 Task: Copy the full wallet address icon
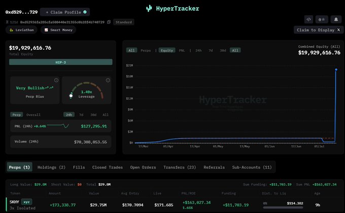[109, 22]
